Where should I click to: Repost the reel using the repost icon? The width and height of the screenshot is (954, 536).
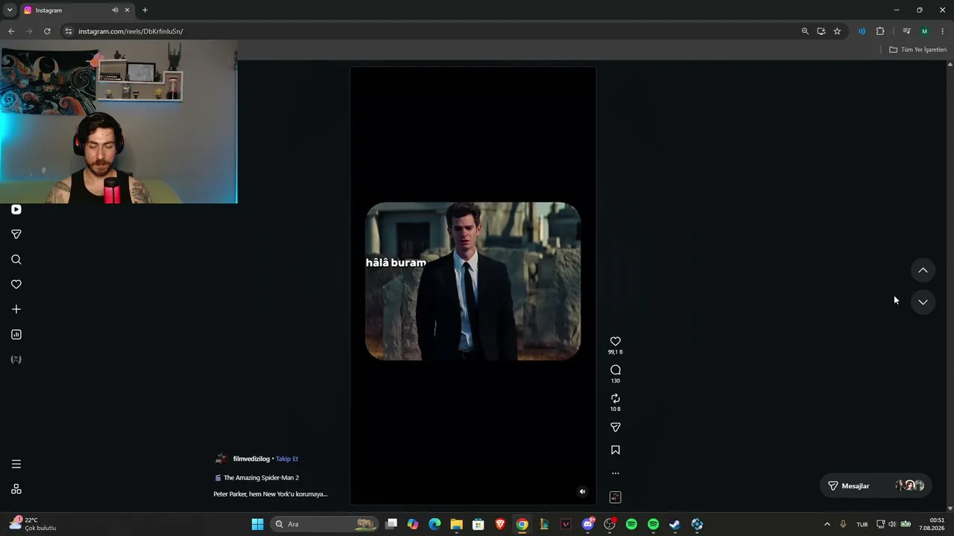[x=616, y=398]
